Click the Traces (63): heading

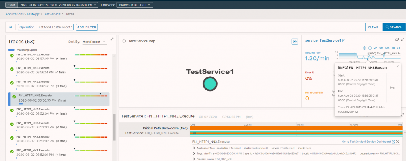(x=22, y=42)
